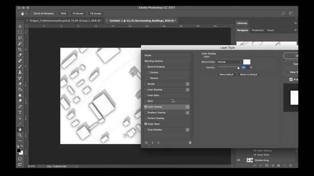Select the Type tool
Screen dimensions: 314x176
point(20,112)
